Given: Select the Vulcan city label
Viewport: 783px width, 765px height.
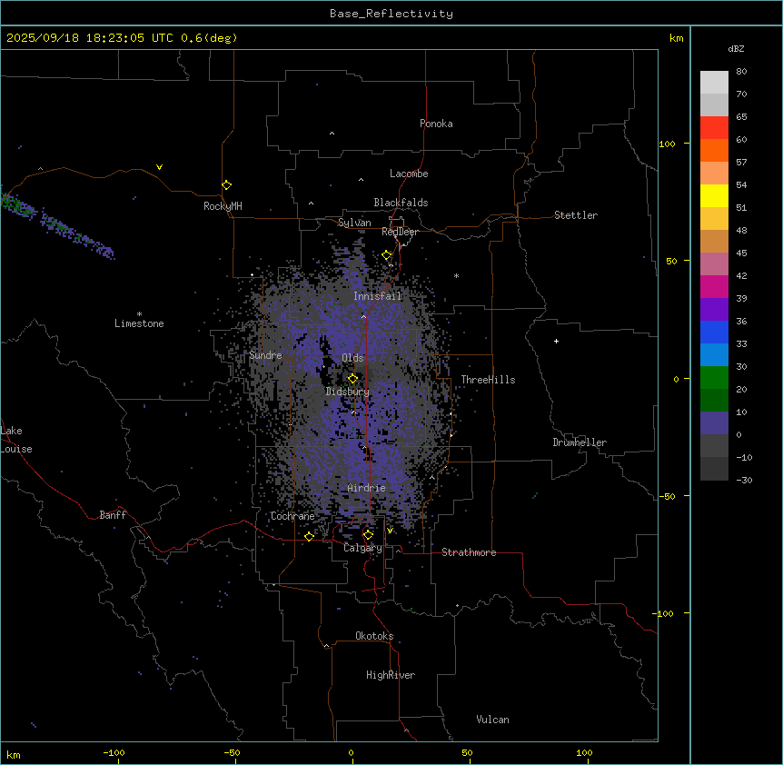Looking at the screenshot, I should click(492, 720).
